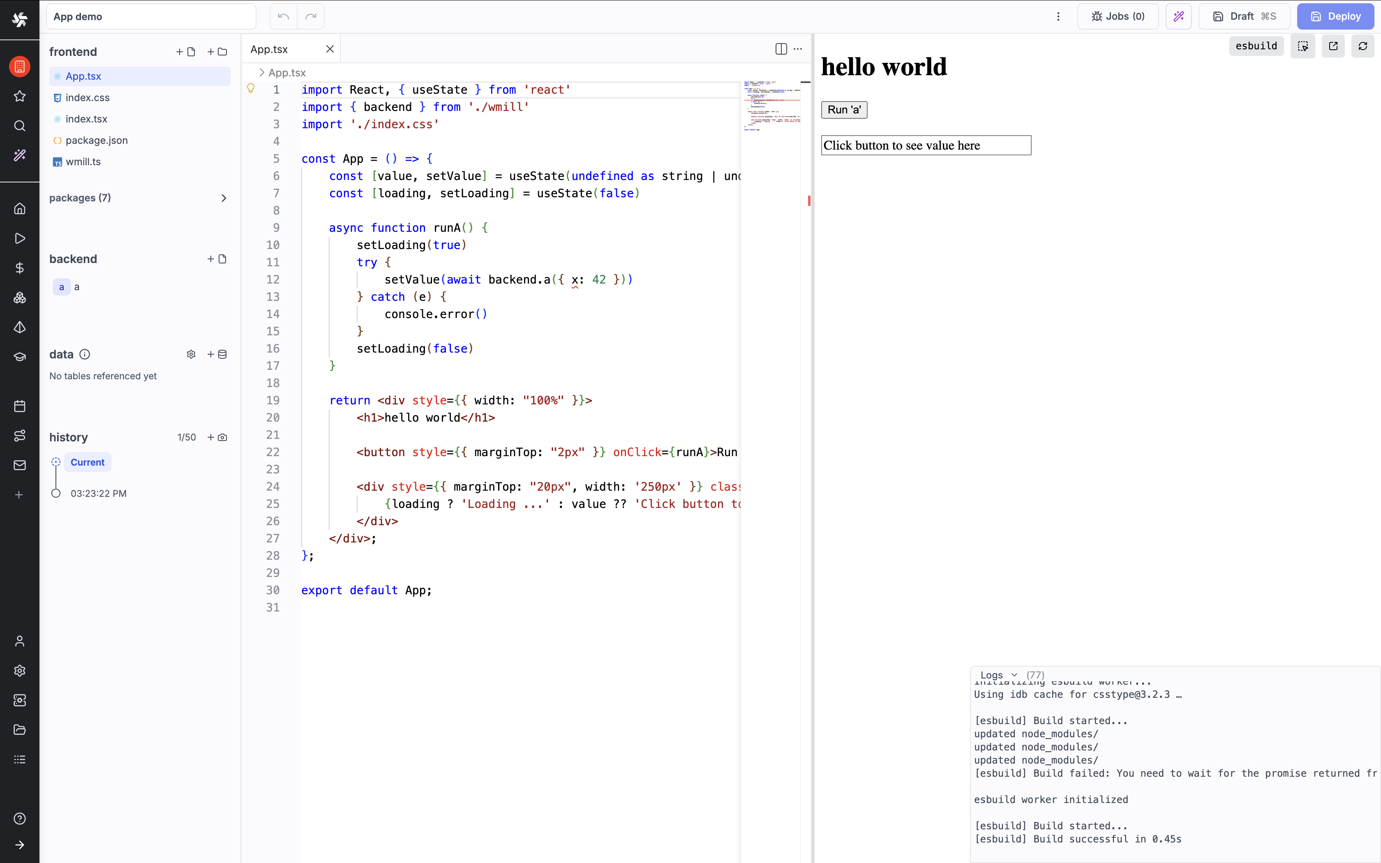Open the data settings gear
This screenshot has height=863, width=1381.
[x=191, y=354]
